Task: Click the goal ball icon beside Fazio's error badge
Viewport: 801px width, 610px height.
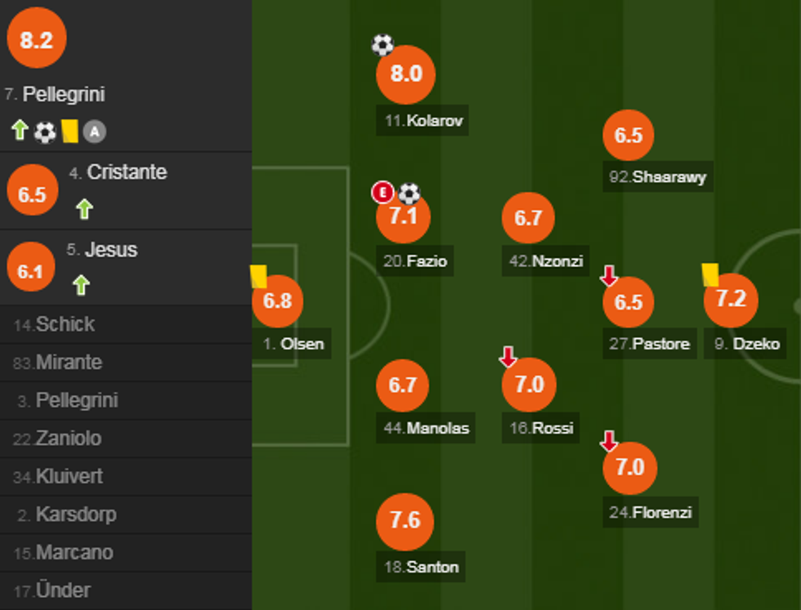Action: (409, 193)
